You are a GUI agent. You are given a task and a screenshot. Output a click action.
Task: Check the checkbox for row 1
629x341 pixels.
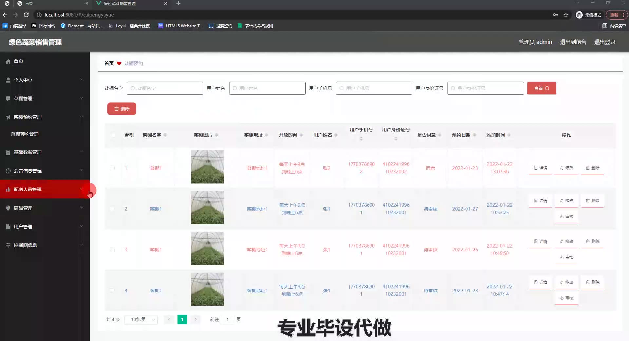coord(112,168)
